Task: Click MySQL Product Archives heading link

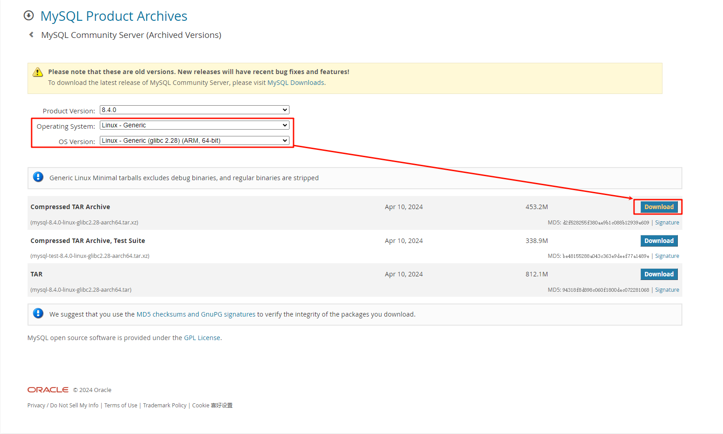Action: [114, 16]
